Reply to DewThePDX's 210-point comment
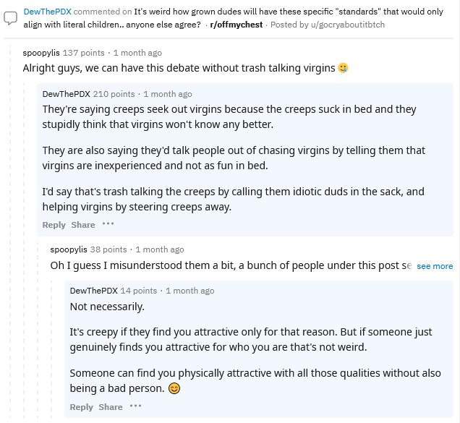Image resolution: width=460 pixels, height=423 pixels. click(x=54, y=225)
